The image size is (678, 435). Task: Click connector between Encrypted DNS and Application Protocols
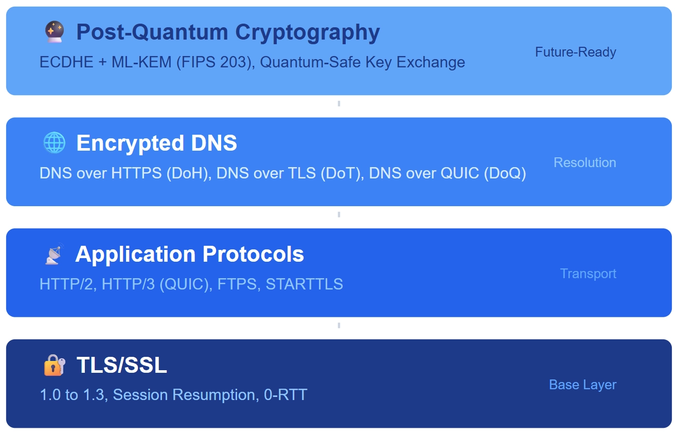click(x=339, y=214)
